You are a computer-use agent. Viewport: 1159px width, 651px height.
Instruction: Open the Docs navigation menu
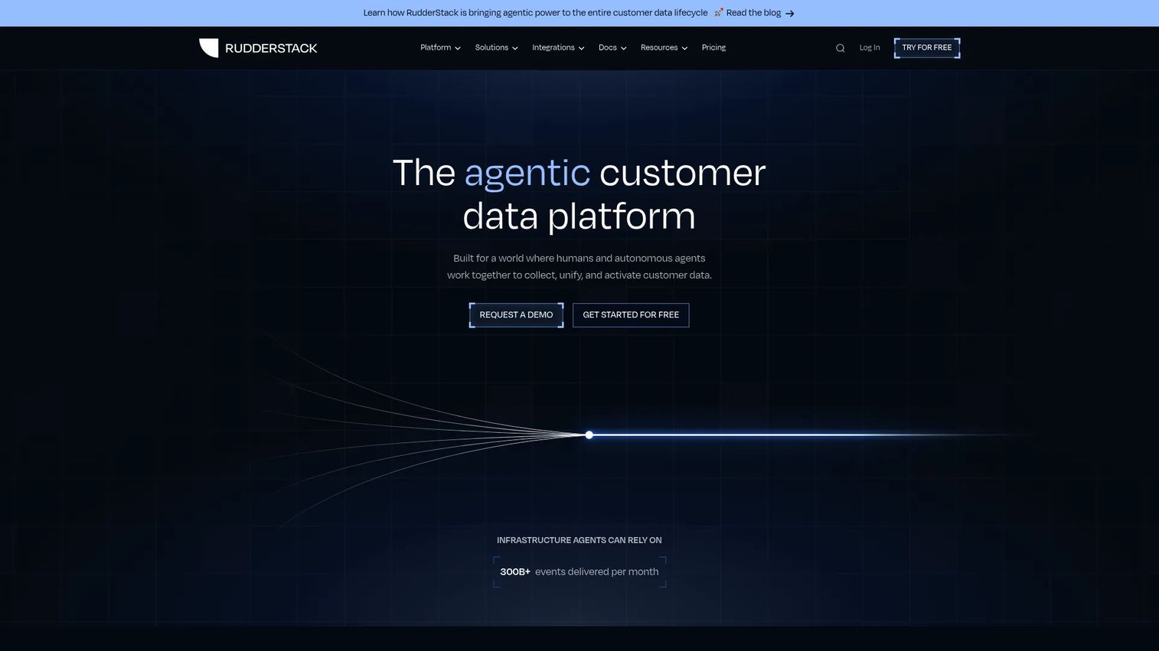pyautogui.click(x=612, y=47)
